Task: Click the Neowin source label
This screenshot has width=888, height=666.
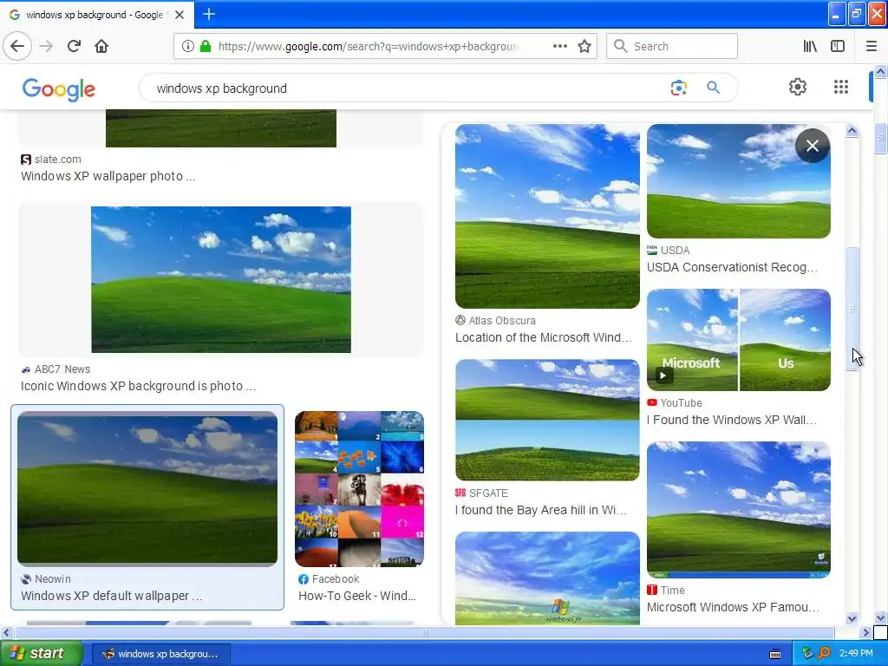Action: [x=53, y=578]
